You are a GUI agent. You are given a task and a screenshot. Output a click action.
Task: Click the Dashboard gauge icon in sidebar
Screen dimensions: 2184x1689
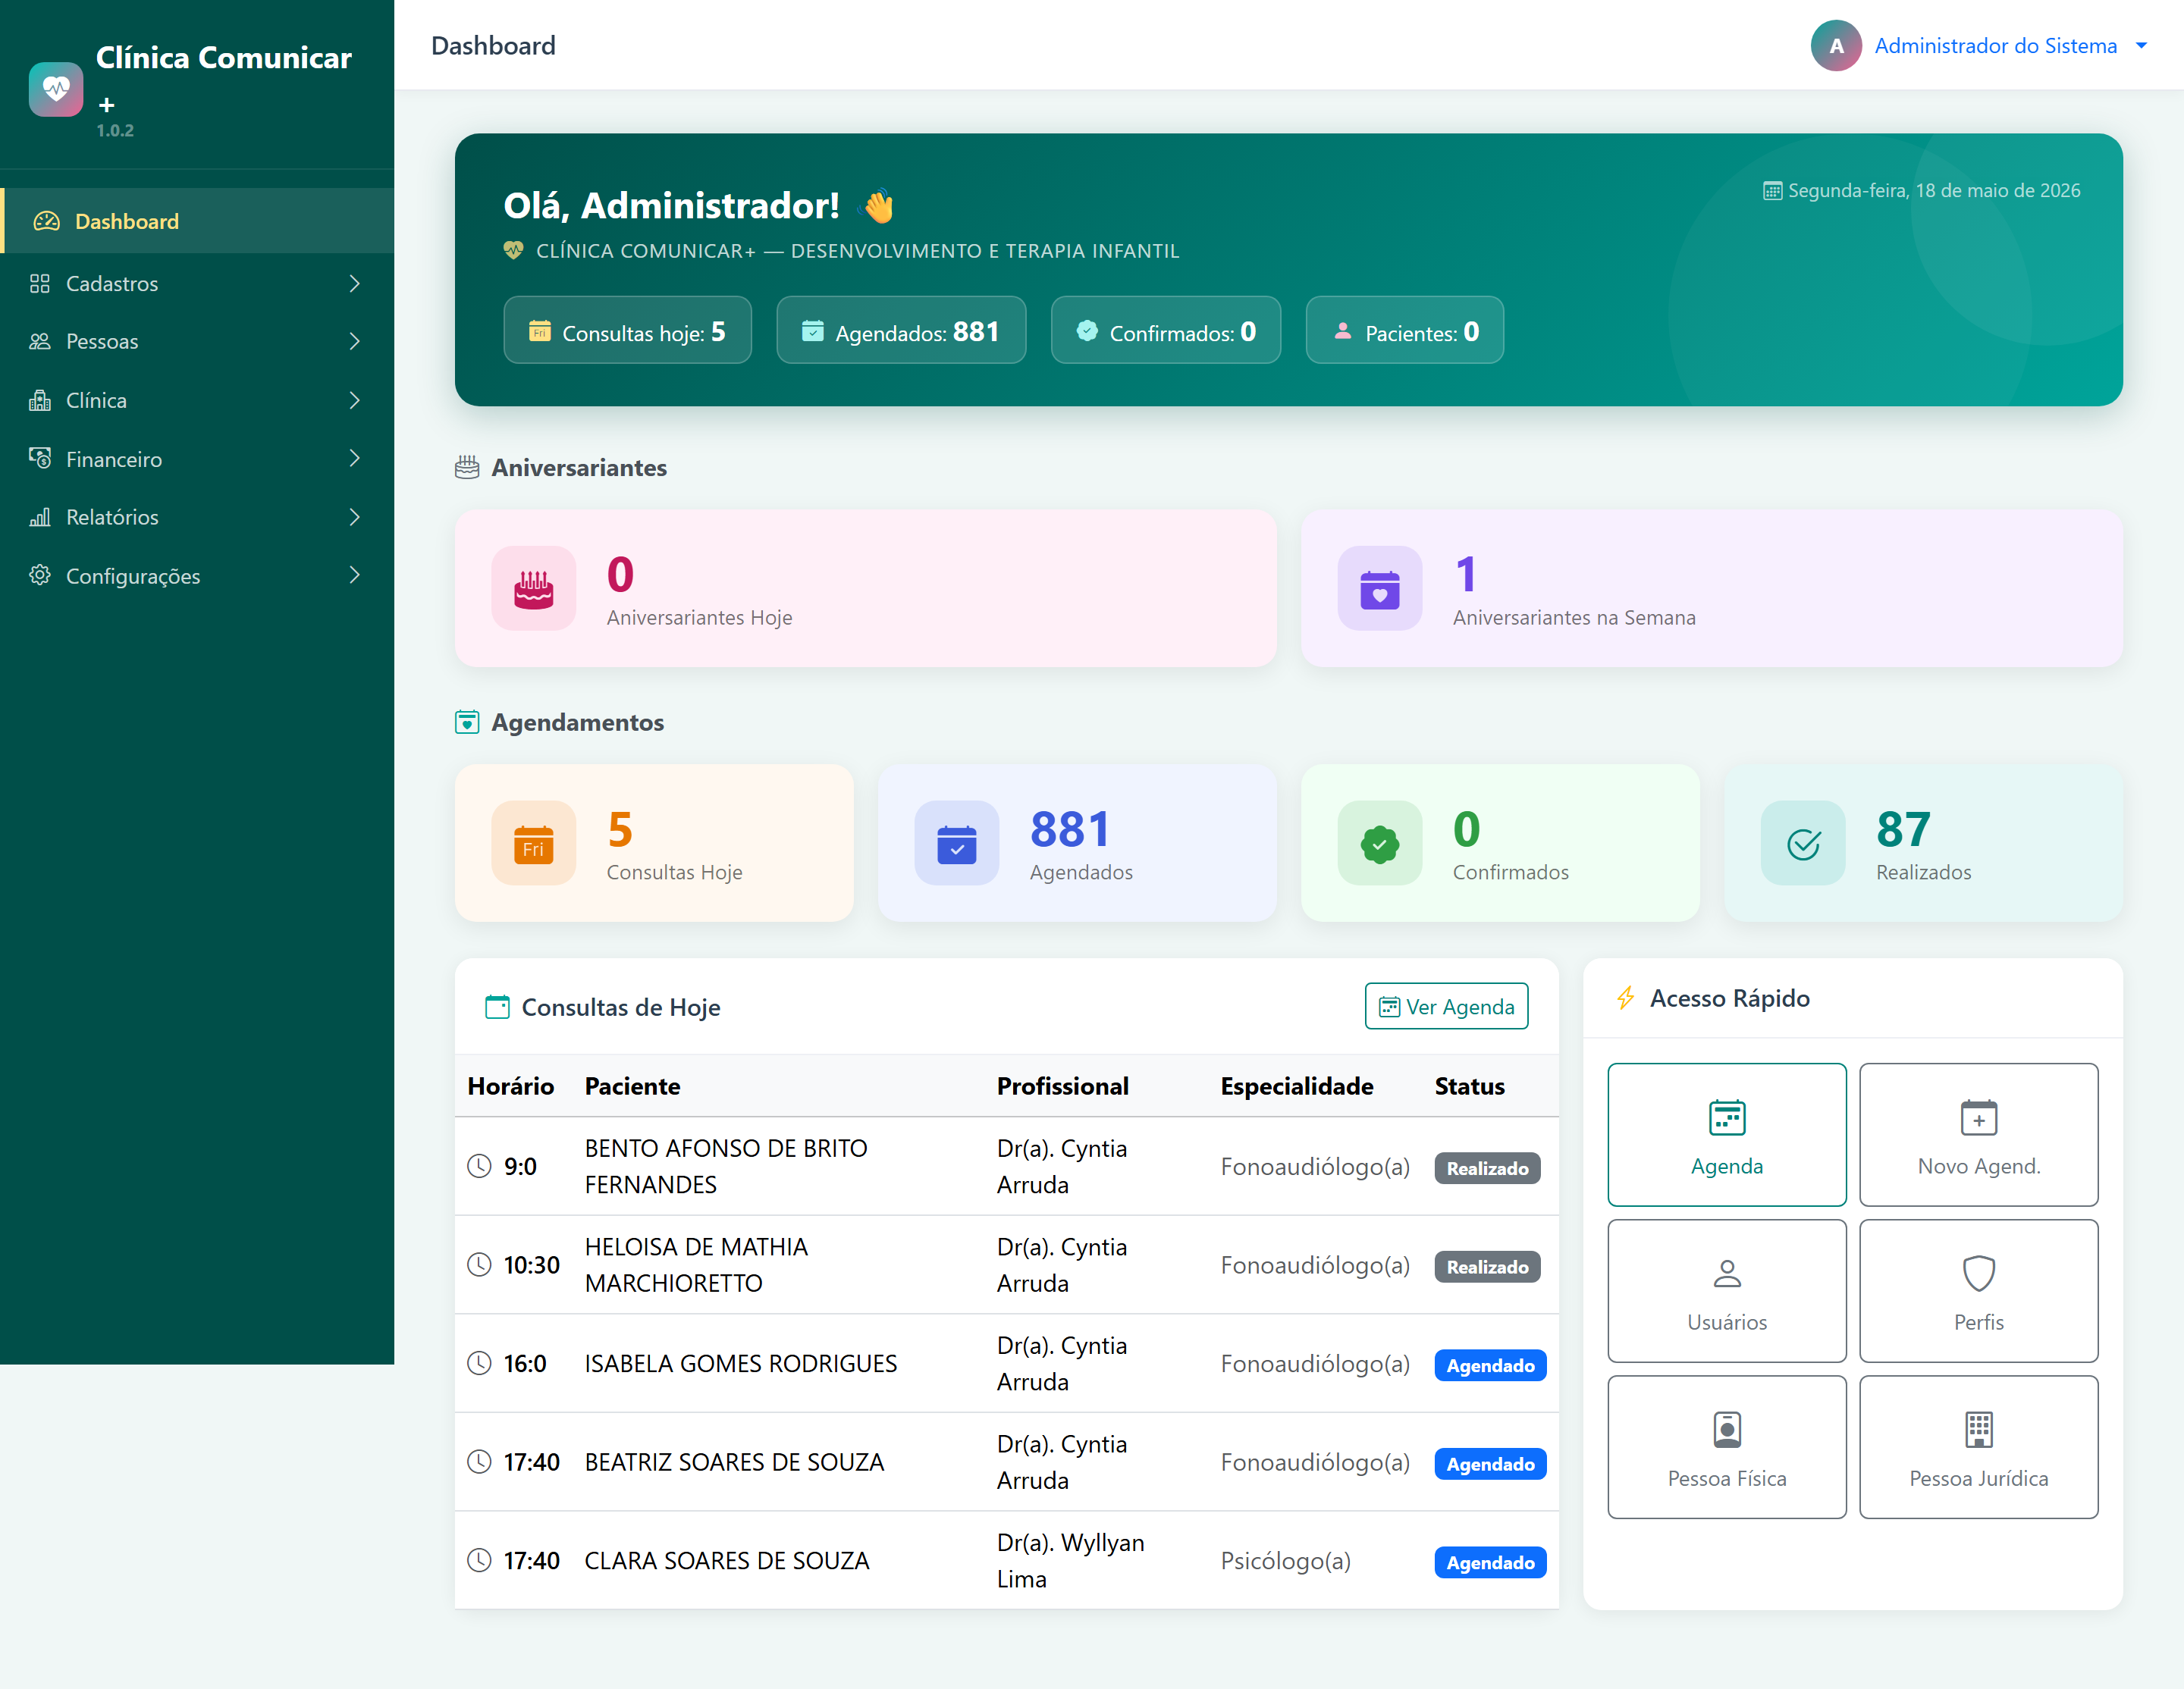pos(46,221)
